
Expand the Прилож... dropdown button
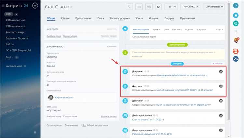[190, 7]
